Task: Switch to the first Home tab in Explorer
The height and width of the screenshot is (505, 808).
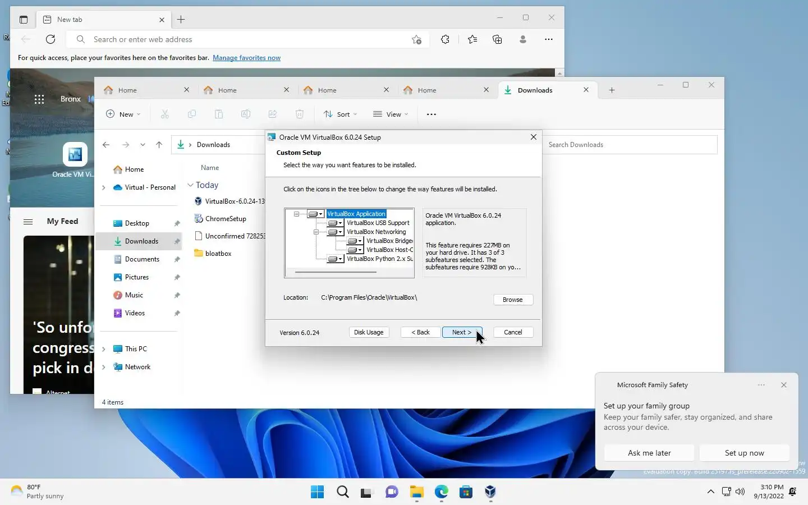Action: [147, 90]
